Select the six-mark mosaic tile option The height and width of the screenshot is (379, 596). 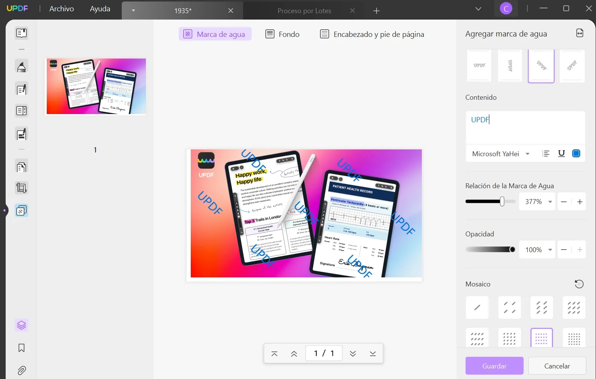[x=542, y=307]
